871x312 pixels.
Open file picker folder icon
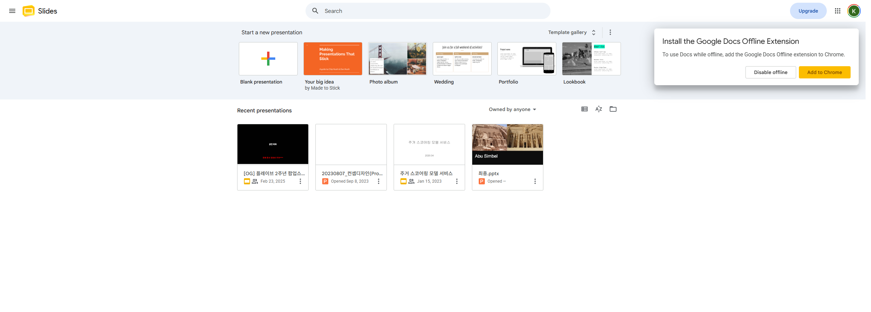613,109
